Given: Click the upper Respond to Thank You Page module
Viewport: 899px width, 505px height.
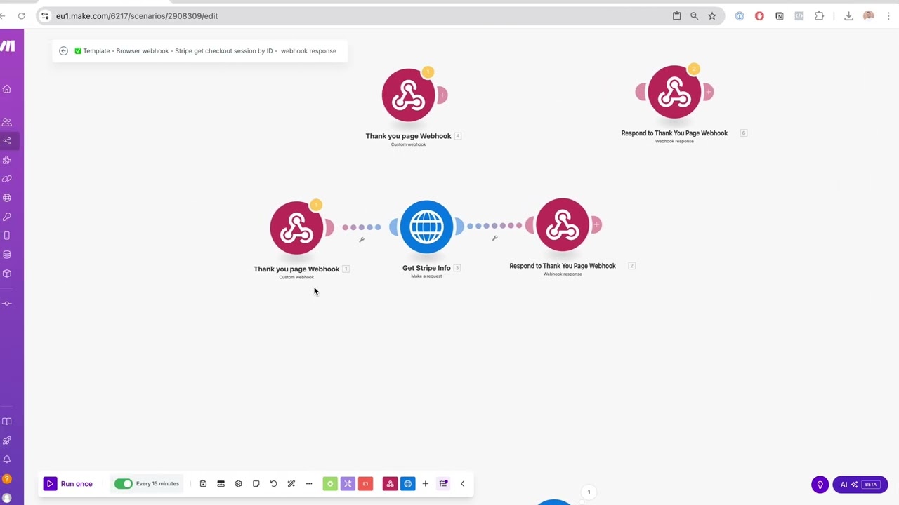Looking at the screenshot, I should (674, 92).
